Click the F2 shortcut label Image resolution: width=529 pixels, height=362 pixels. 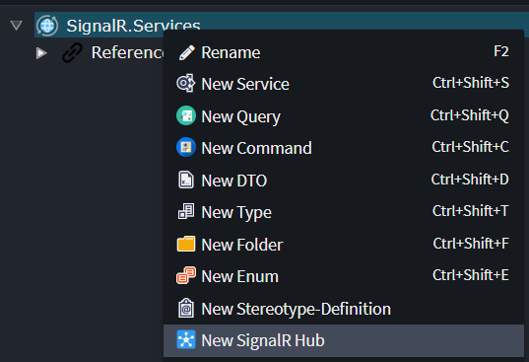tap(501, 51)
